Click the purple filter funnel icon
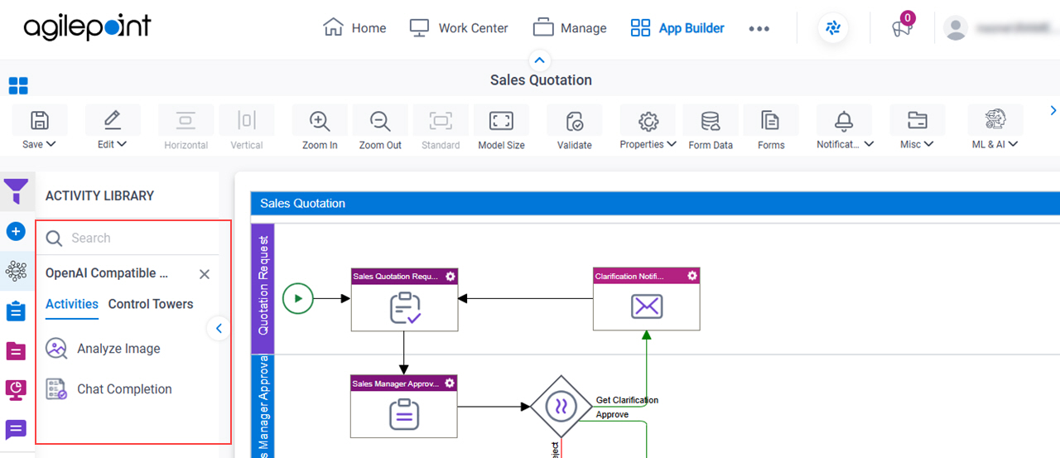This screenshot has width=1060, height=458. pos(16,192)
